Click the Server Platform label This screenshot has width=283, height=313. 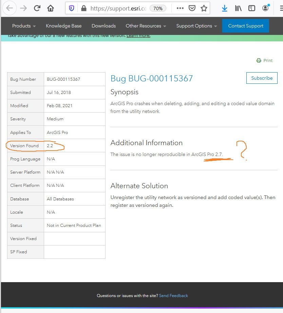point(25,172)
